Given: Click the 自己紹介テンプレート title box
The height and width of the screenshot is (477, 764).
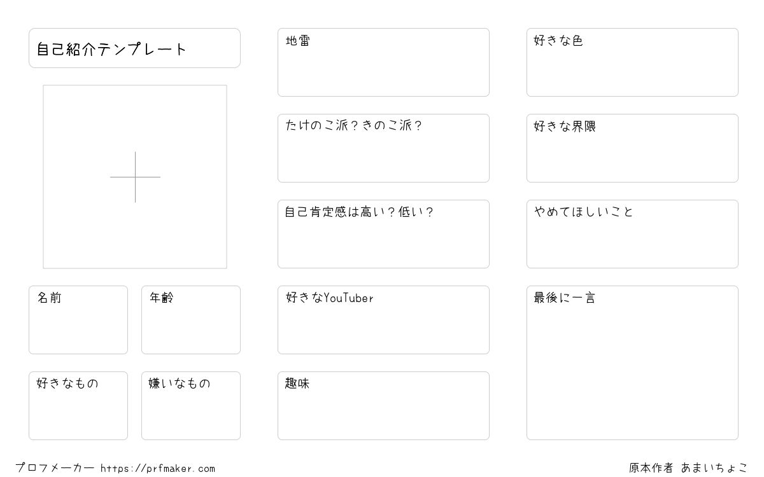Looking at the screenshot, I should (134, 48).
